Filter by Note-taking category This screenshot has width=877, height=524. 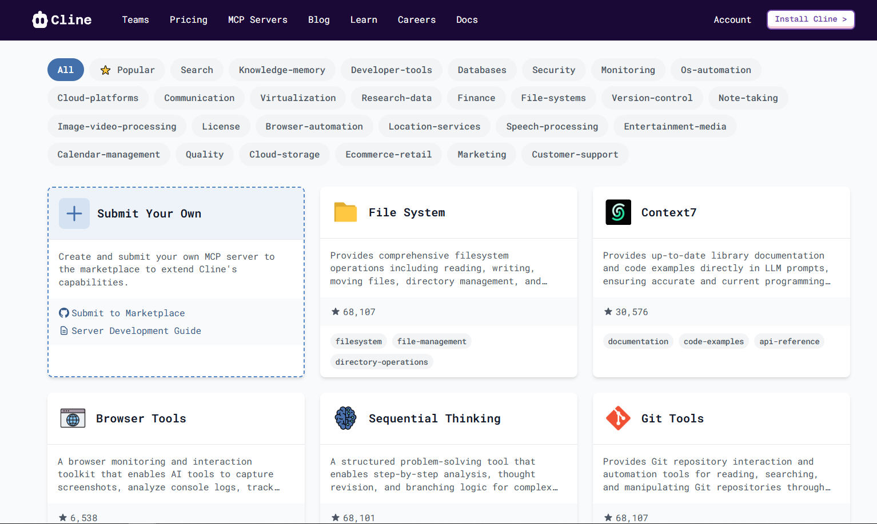[748, 98]
